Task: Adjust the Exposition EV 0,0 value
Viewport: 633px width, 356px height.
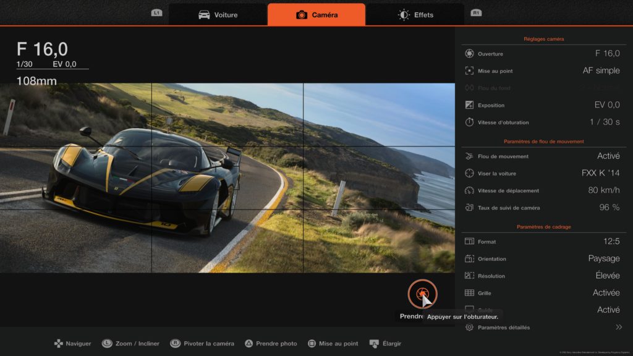Action: [607, 104]
